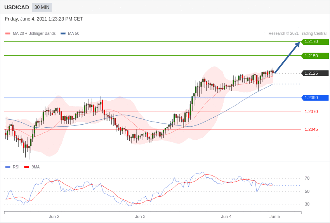The width and height of the screenshot is (330, 223).
Task: Click the RSI 50 level label
Action: coord(307,191)
